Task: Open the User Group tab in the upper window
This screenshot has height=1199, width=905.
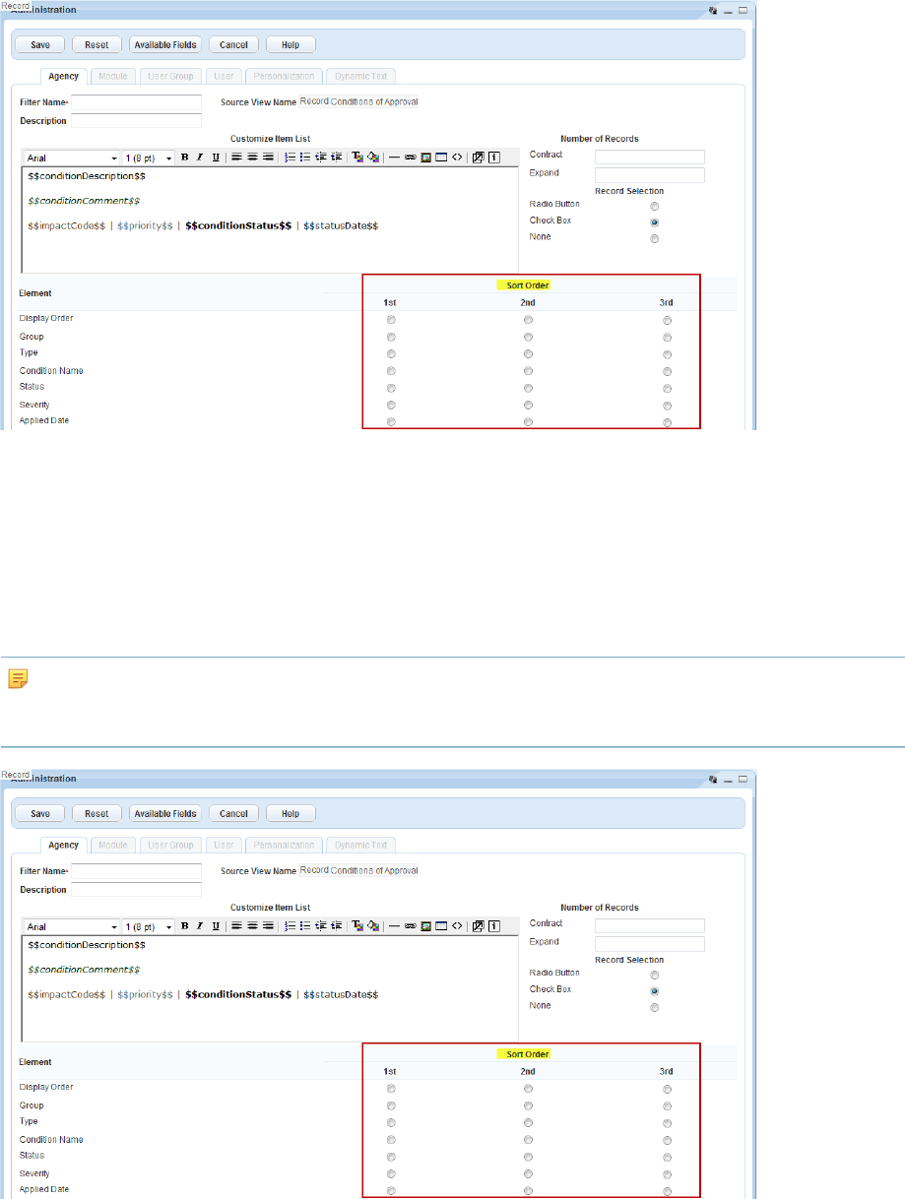Action: click(x=170, y=76)
